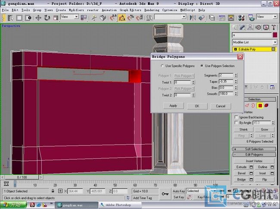Switch to the Utilities command panel tab
The height and width of the screenshot is (209, 280).
tap(274, 27)
